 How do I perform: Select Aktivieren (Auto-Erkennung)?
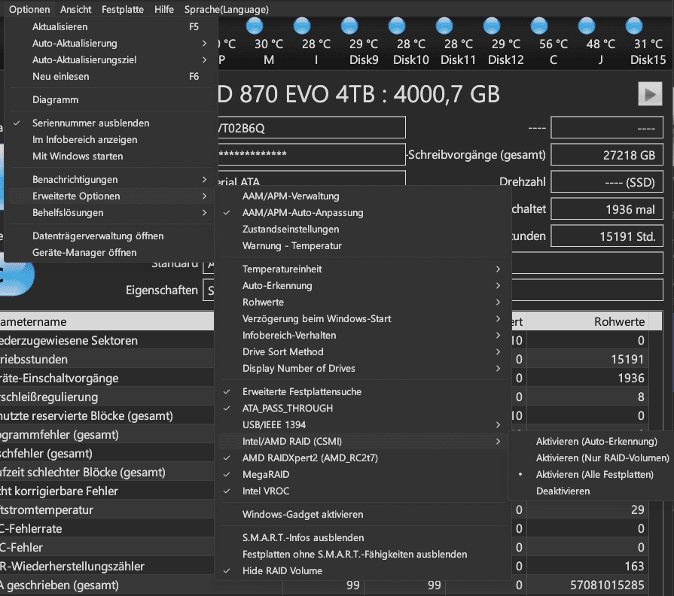pos(592,441)
